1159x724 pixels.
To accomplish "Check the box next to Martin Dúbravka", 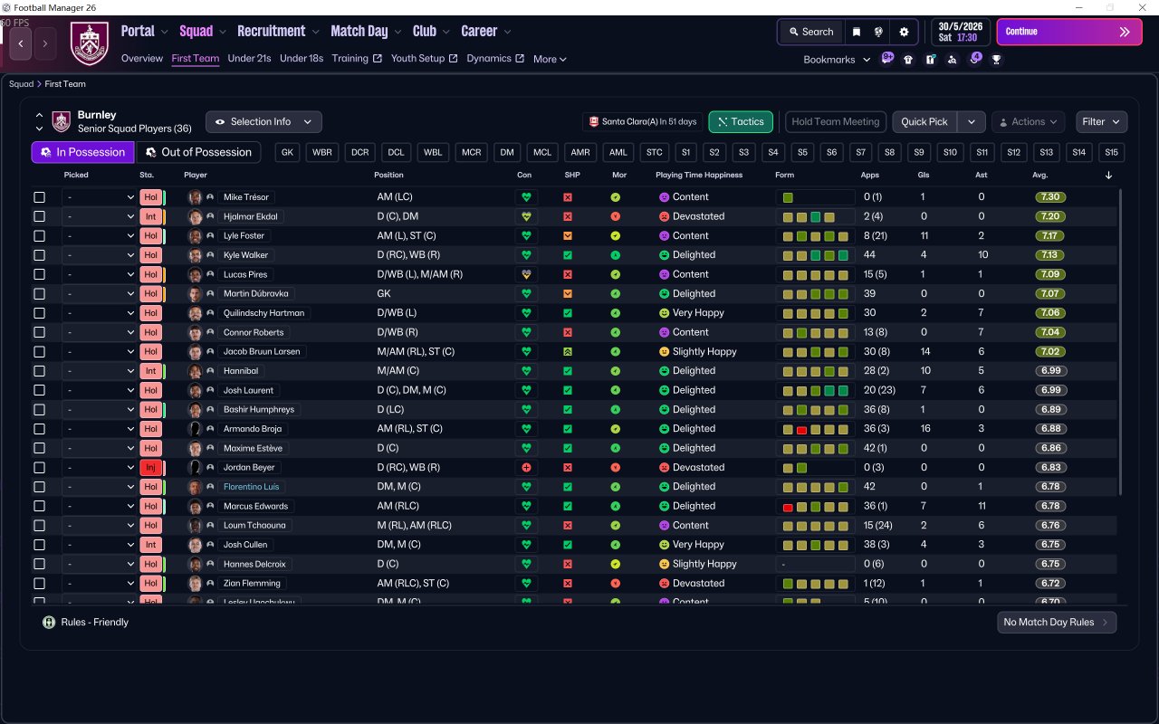I will coord(39,294).
